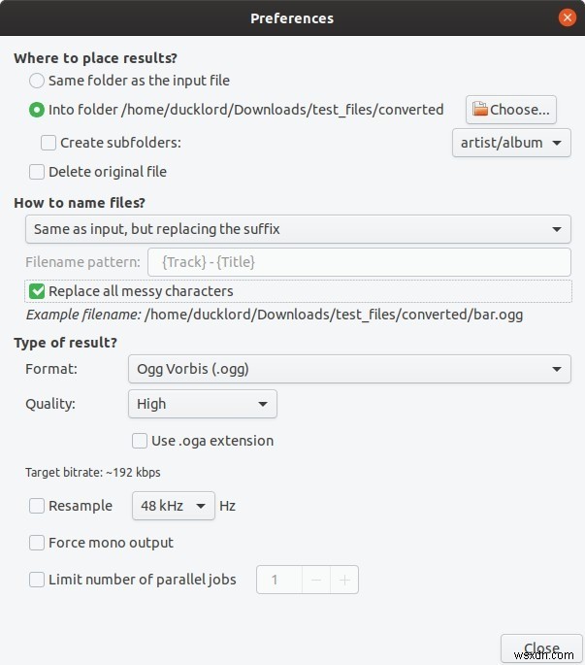This screenshot has height=665, width=585.
Task: Click the 'How to name files?' heading
Action: click(80, 203)
